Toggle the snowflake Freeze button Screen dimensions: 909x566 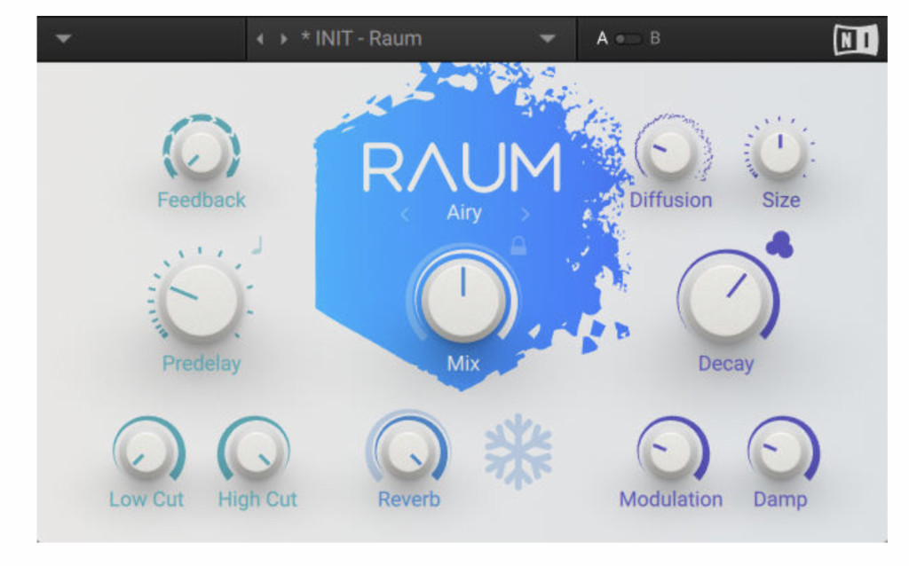518,452
